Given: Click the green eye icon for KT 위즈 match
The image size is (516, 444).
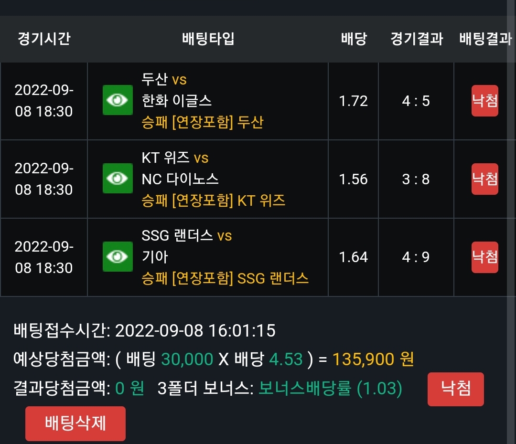Looking at the screenshot, I should point(118,178).
